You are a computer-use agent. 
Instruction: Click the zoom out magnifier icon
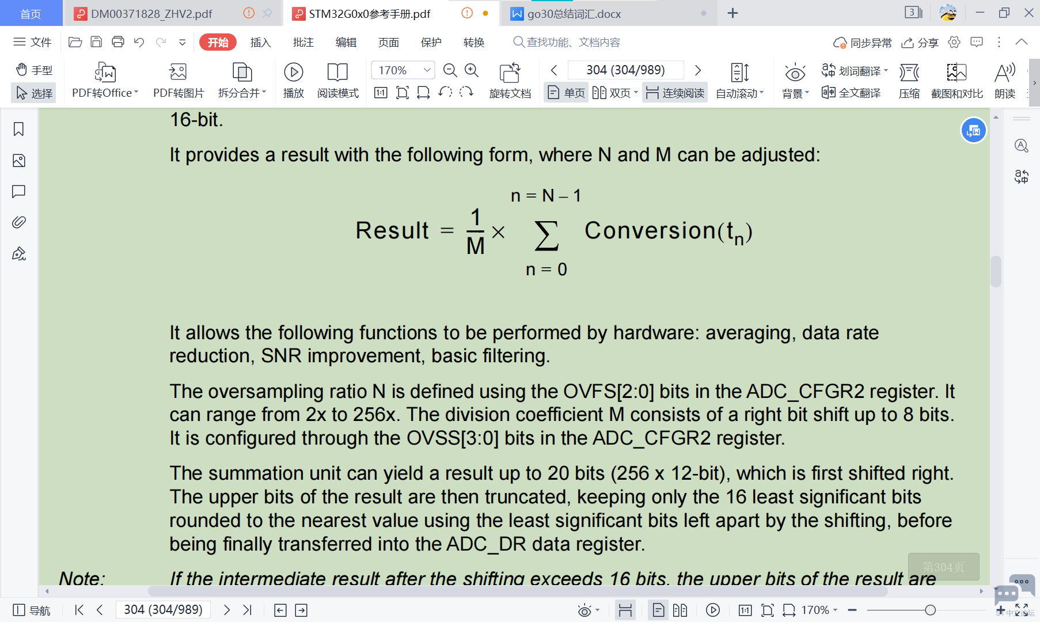click(x=450, y=70)
